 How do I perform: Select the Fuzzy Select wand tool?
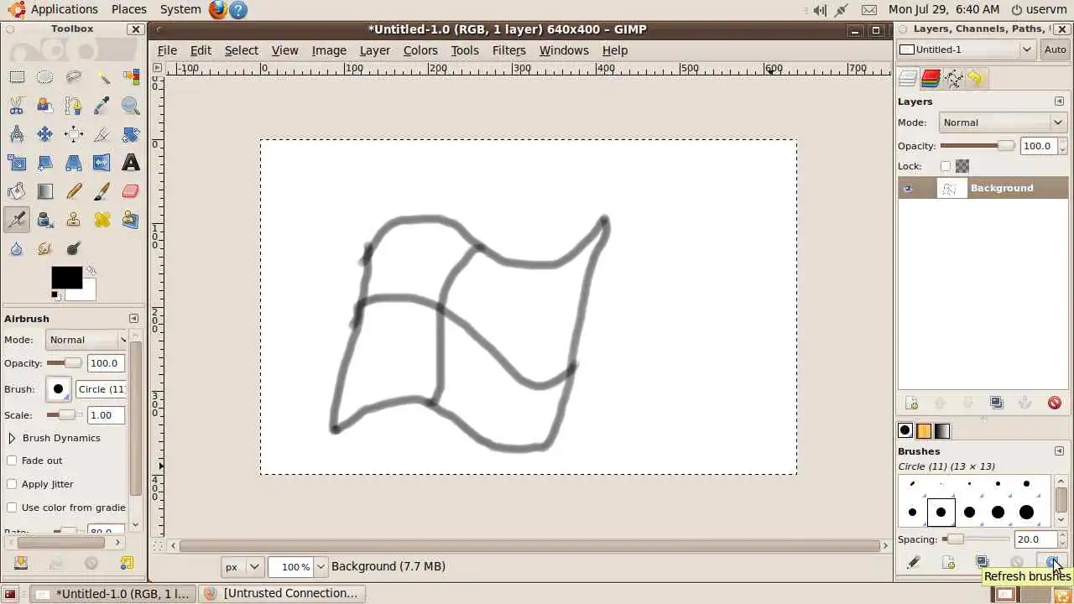102,77
